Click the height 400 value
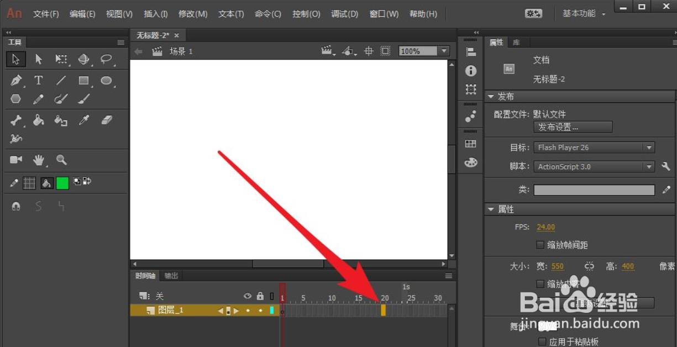This screenshot has height=347, width=677. (628, 266)
